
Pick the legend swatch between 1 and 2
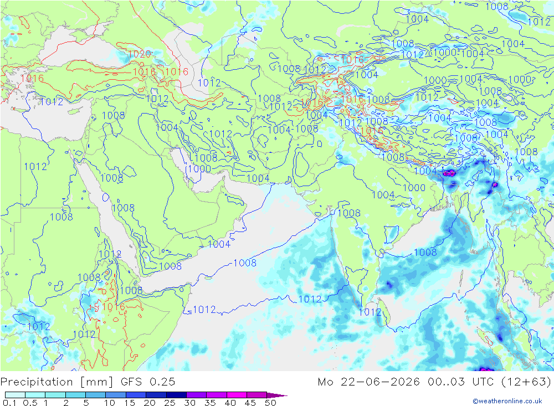[x=55, y=395]
